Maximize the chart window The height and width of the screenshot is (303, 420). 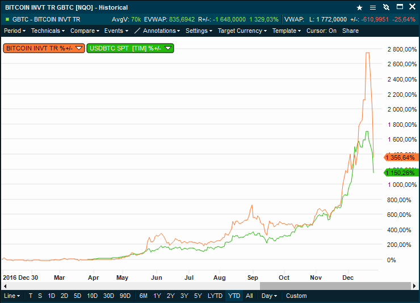coord(400,7)
